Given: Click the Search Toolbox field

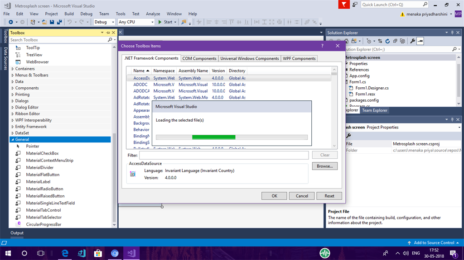Looking at the screenshot, I should [x=58, y=40].
